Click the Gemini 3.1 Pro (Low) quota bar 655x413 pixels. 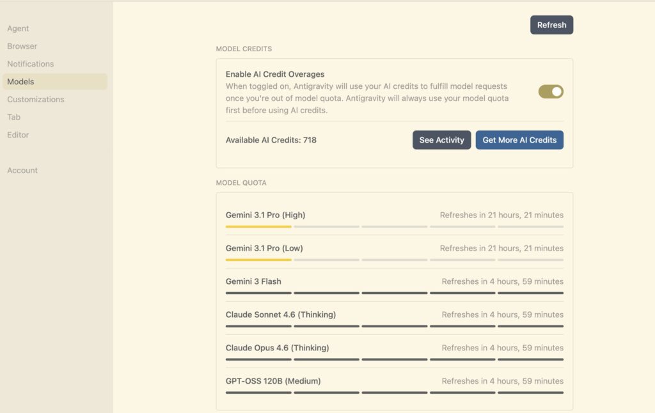point(394,260)
